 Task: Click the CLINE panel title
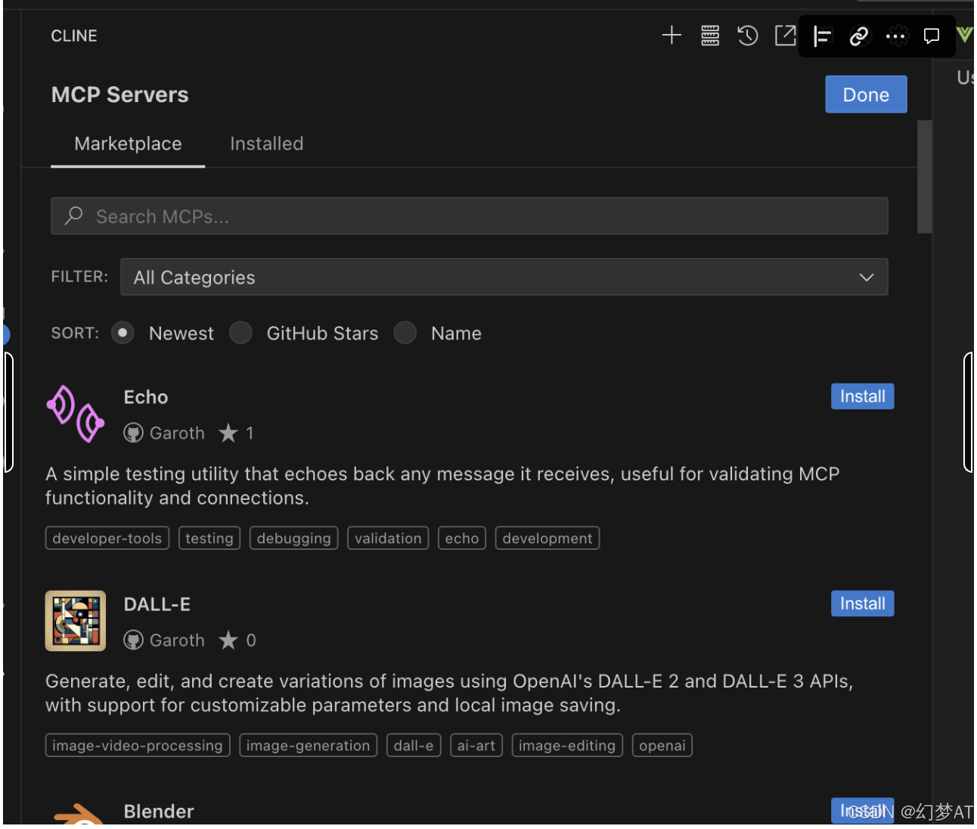74,36
